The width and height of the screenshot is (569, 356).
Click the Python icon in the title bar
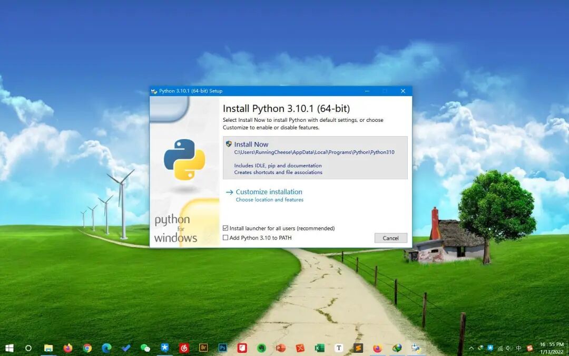point(154,91)
